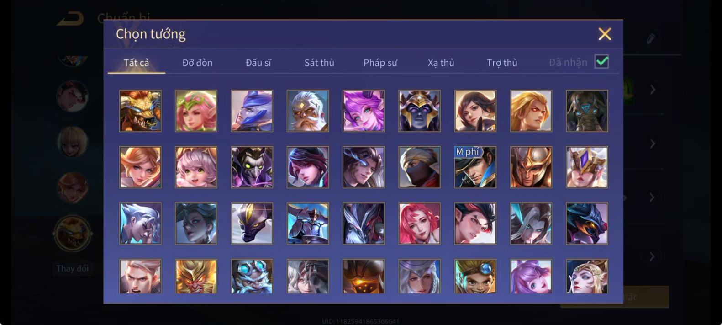Switch to the 'Đỡ đòn' tab
The height and width of the screenshot is (325, 722).
(x=197, y=63)
